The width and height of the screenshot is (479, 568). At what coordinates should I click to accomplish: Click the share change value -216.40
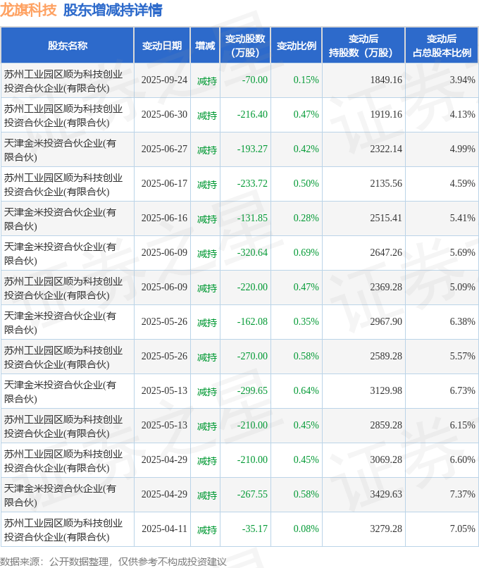tap(252, 114)
